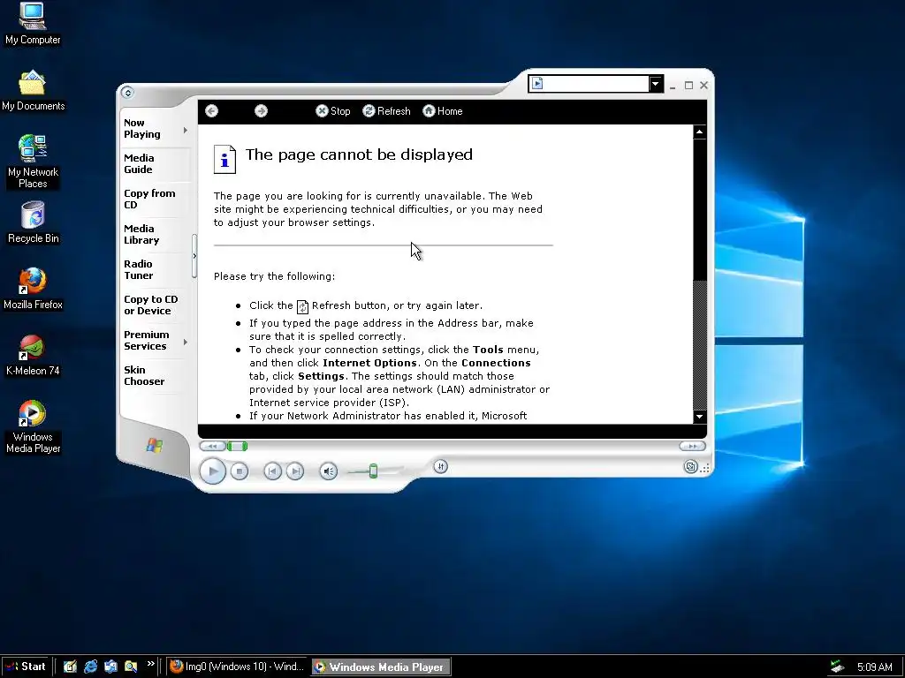
Task: Launch Internet Explorer from quick launch
Action: [91, 667]
